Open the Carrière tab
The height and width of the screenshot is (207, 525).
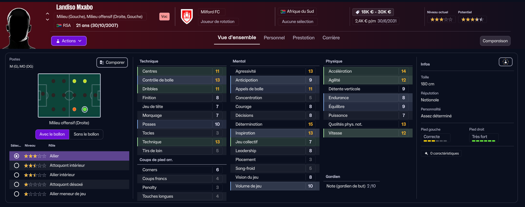click(x=331, y=38)
